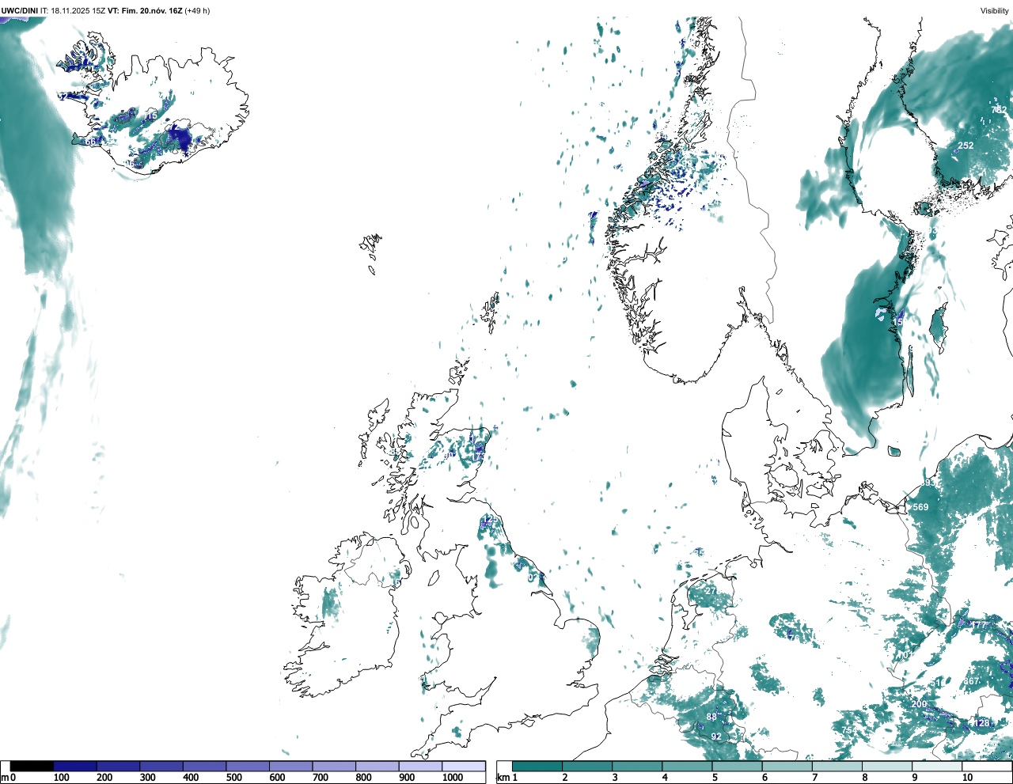Click the '569' visibility value on Baltic coast
The image size is (1013, 784).
(920, 507)
